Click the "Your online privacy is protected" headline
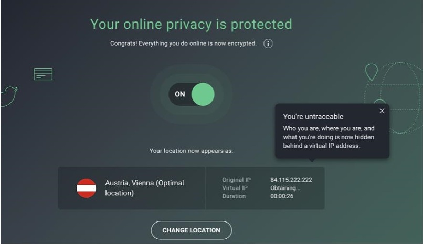423x244 pixels. [191, 25]
